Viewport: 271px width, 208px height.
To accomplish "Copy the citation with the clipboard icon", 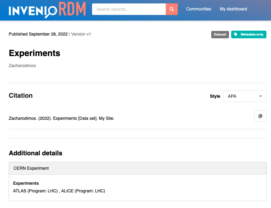I will [260, 116].
